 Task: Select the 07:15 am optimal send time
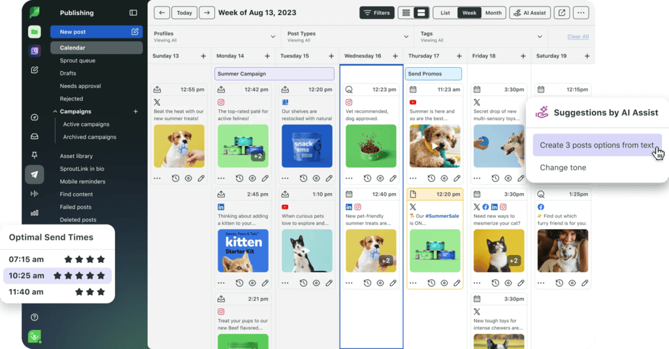click(x=57, y=259)
